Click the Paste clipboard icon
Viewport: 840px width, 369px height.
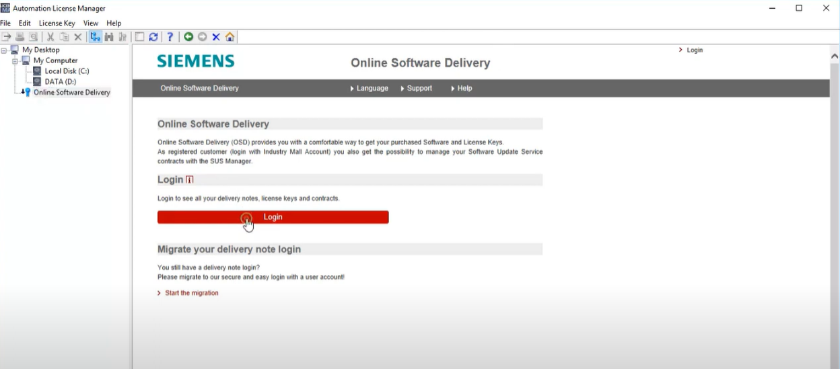point(64,37)
